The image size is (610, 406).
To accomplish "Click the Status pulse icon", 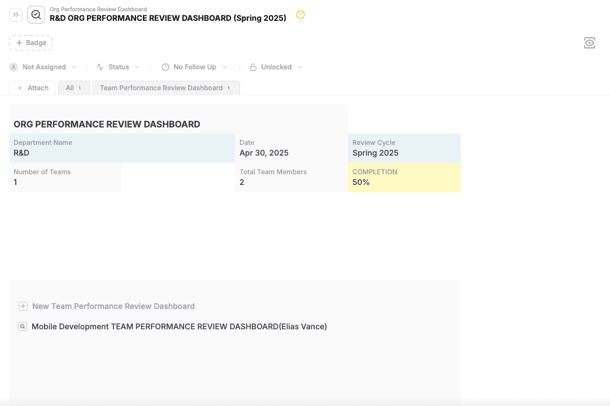I will (x=100, y=67).
